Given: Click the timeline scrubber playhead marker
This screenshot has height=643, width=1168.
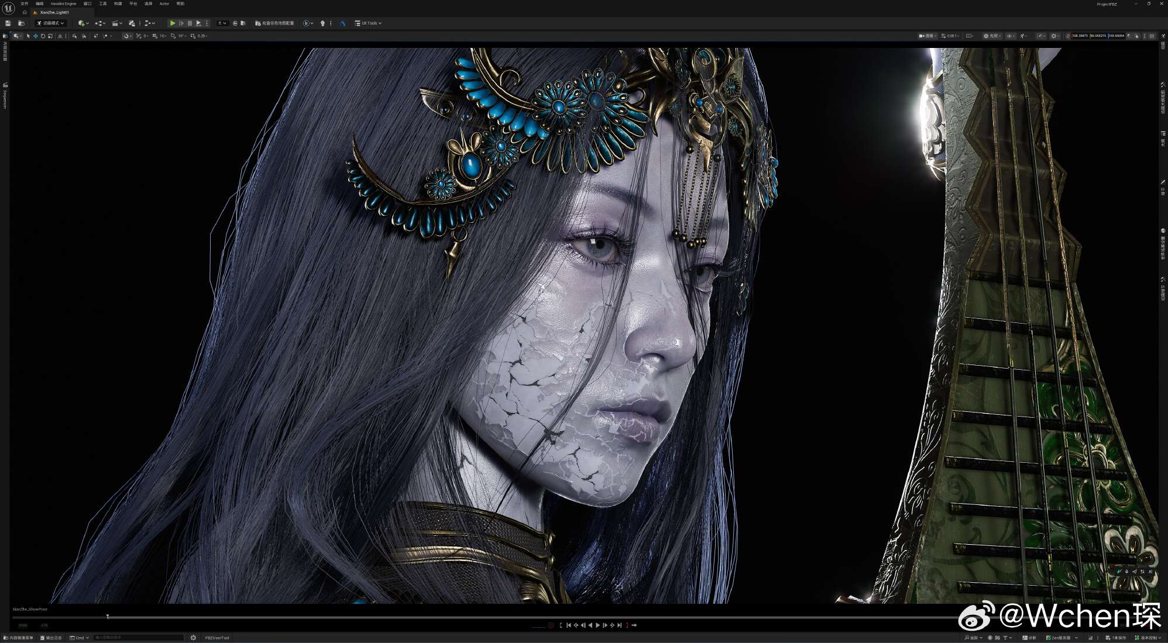Looking at the screenshot, I should click(108, 616).
